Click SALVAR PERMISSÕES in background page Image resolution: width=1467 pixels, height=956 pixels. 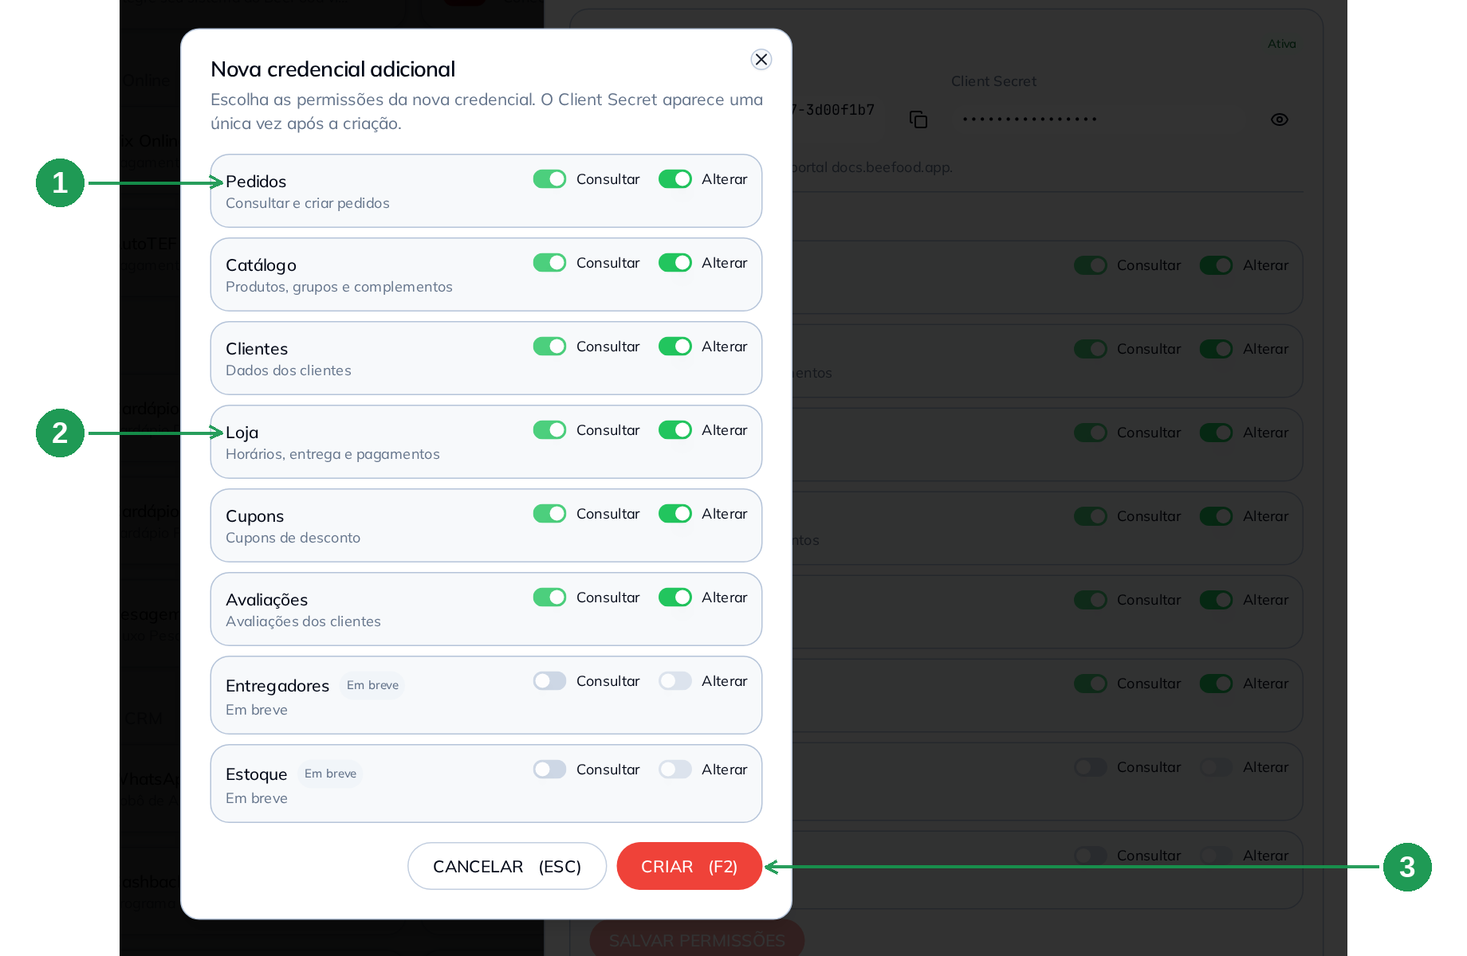click(697, 940)
